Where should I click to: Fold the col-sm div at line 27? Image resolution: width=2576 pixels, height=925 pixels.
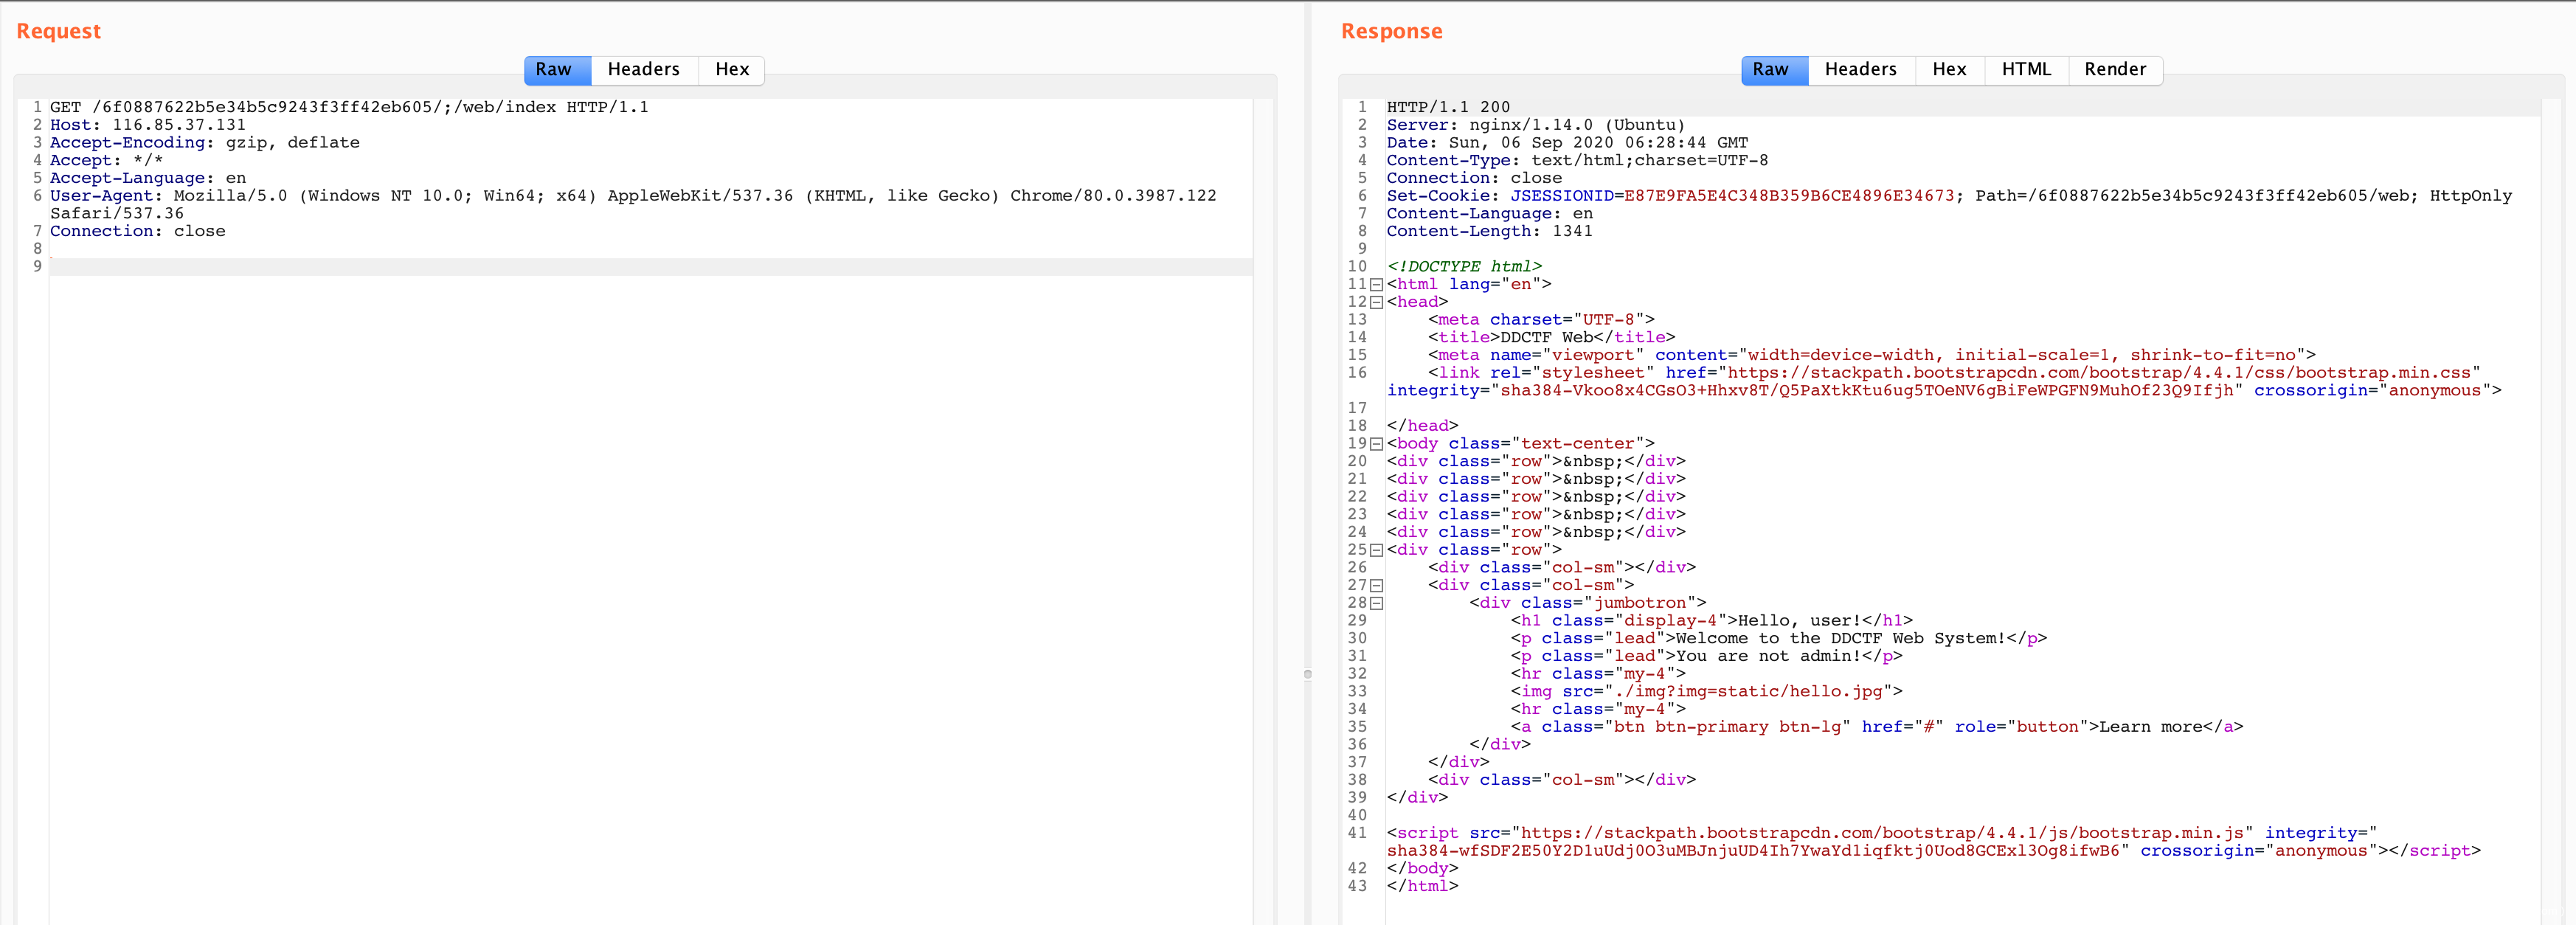tap(1376, 586)
